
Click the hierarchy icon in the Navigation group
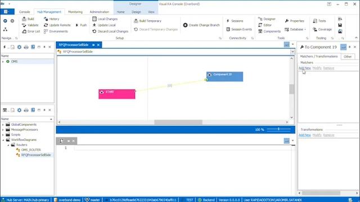[x=5, y=29]
